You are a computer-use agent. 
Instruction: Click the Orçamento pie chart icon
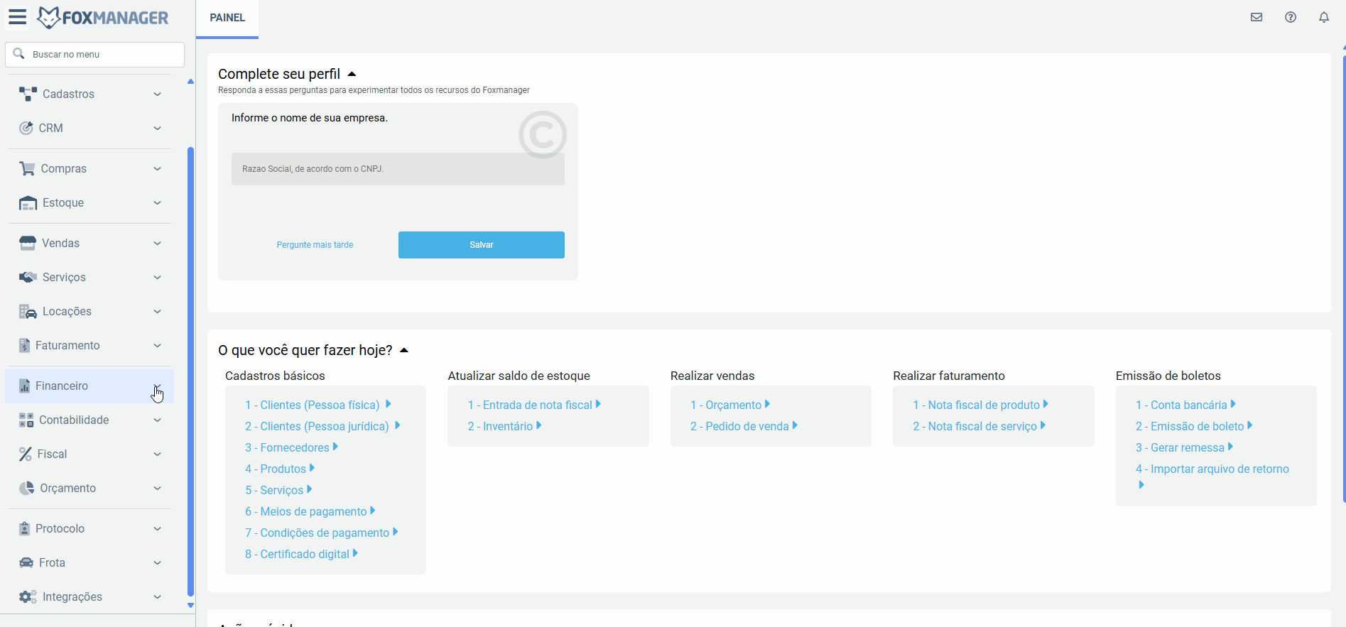[x=26, y=488]
